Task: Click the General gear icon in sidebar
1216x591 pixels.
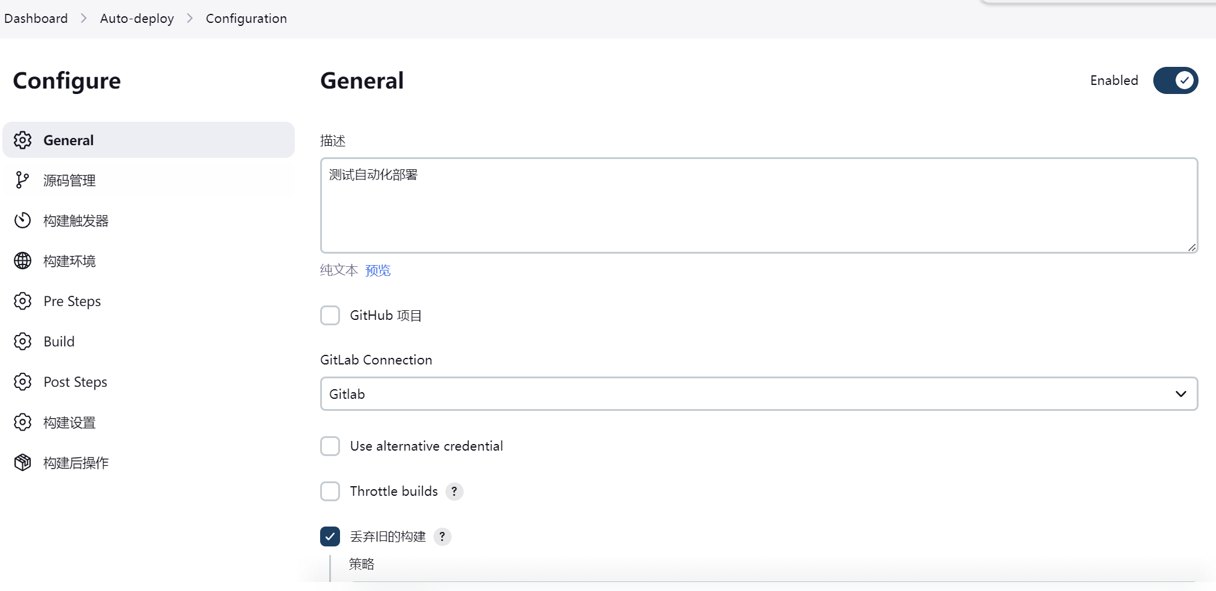Action: coord(23,140)
